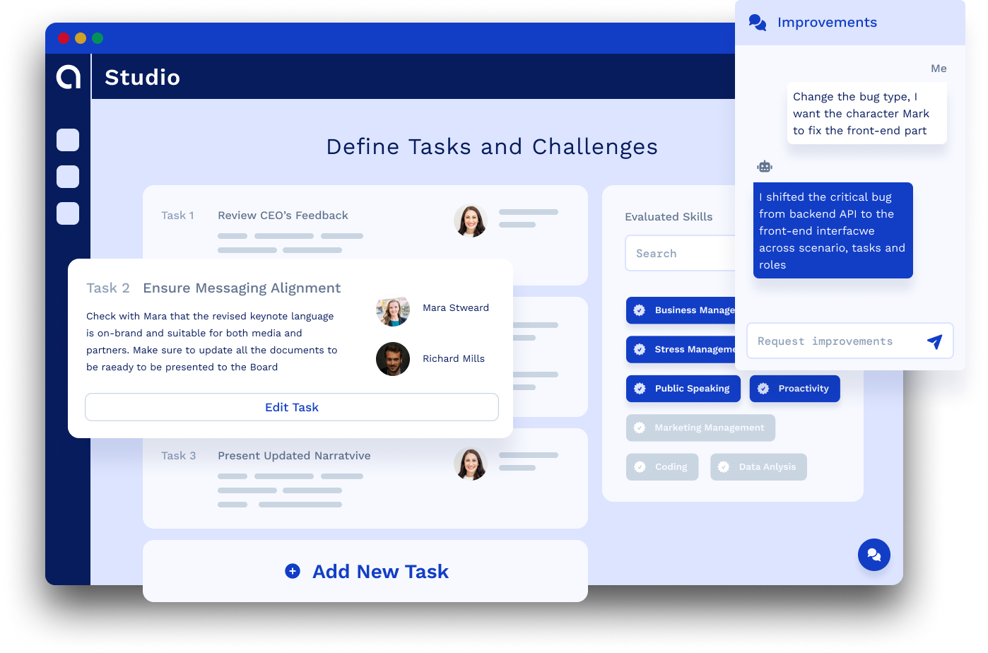Click the robot assistant avatar icon

pos(765,167)
